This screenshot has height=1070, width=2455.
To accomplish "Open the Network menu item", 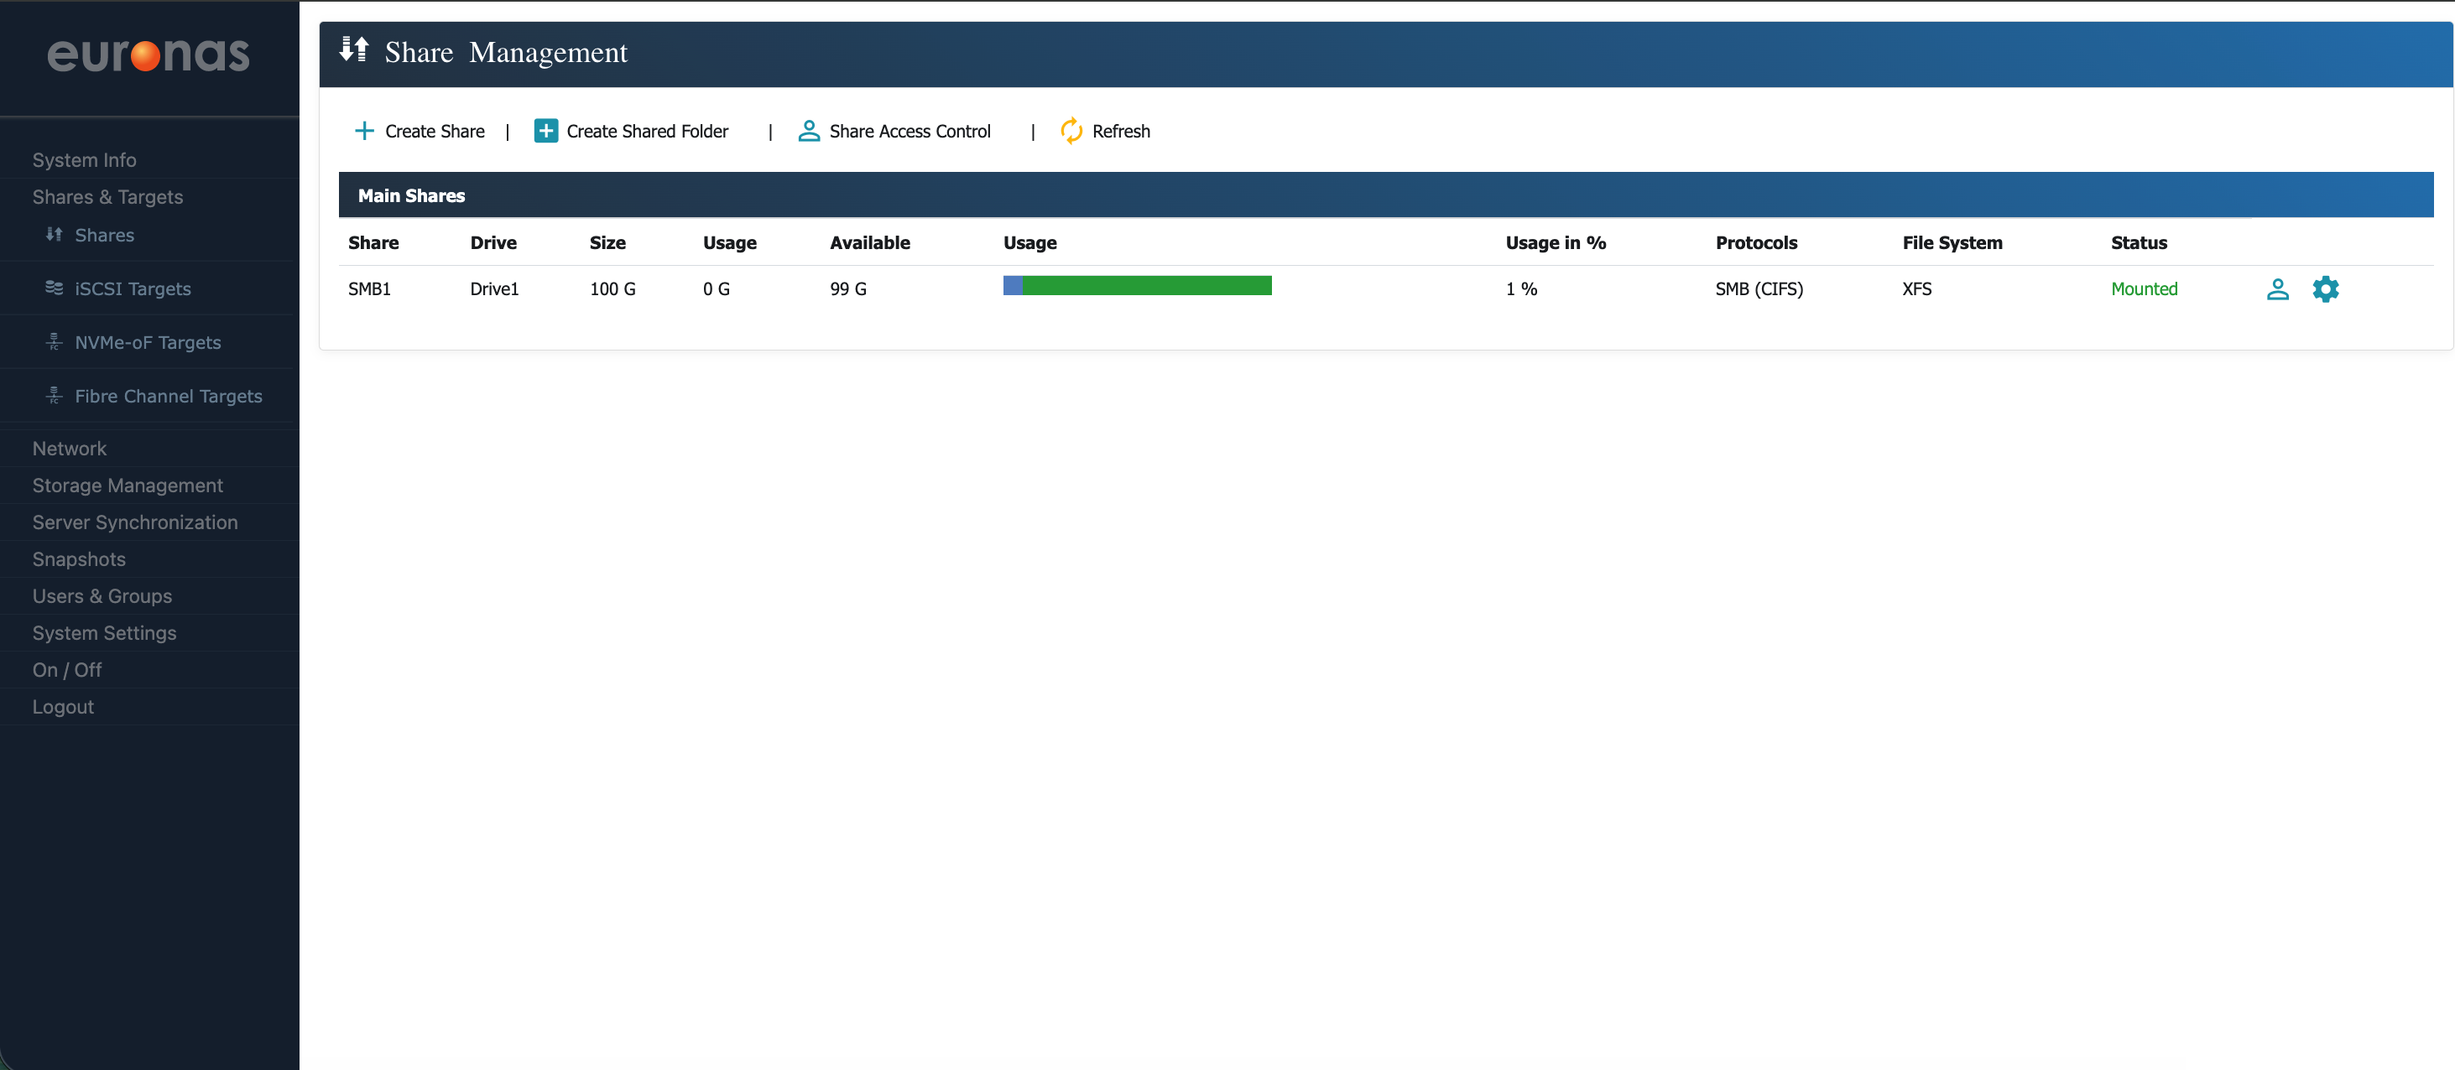I will coord(70,449).
